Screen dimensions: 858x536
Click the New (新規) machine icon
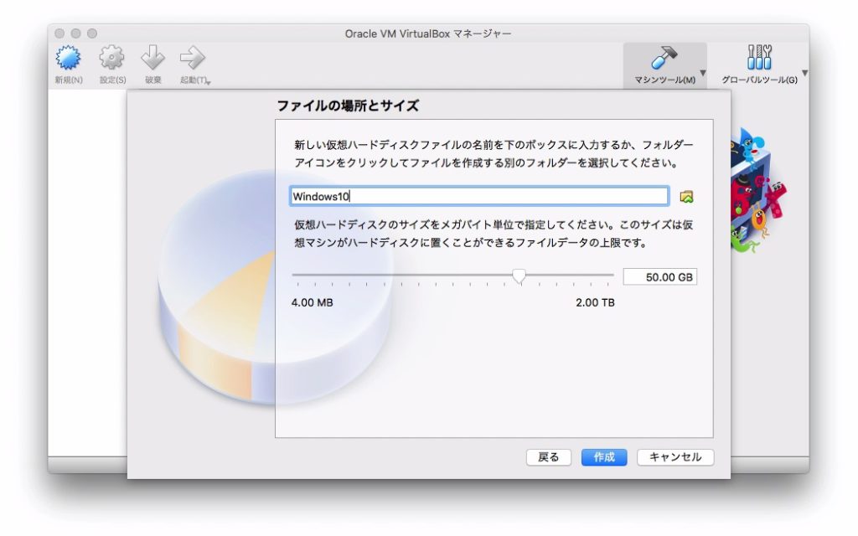[69, 58]
